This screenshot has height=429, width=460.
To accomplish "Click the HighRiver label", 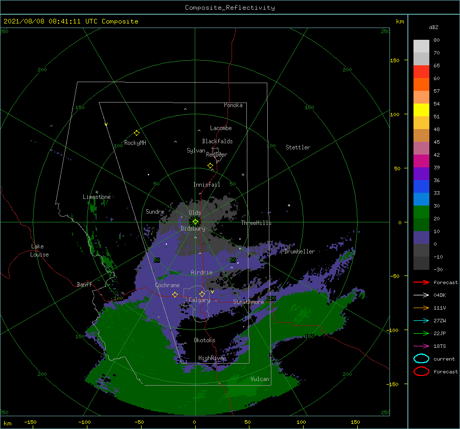I will 213,358.
